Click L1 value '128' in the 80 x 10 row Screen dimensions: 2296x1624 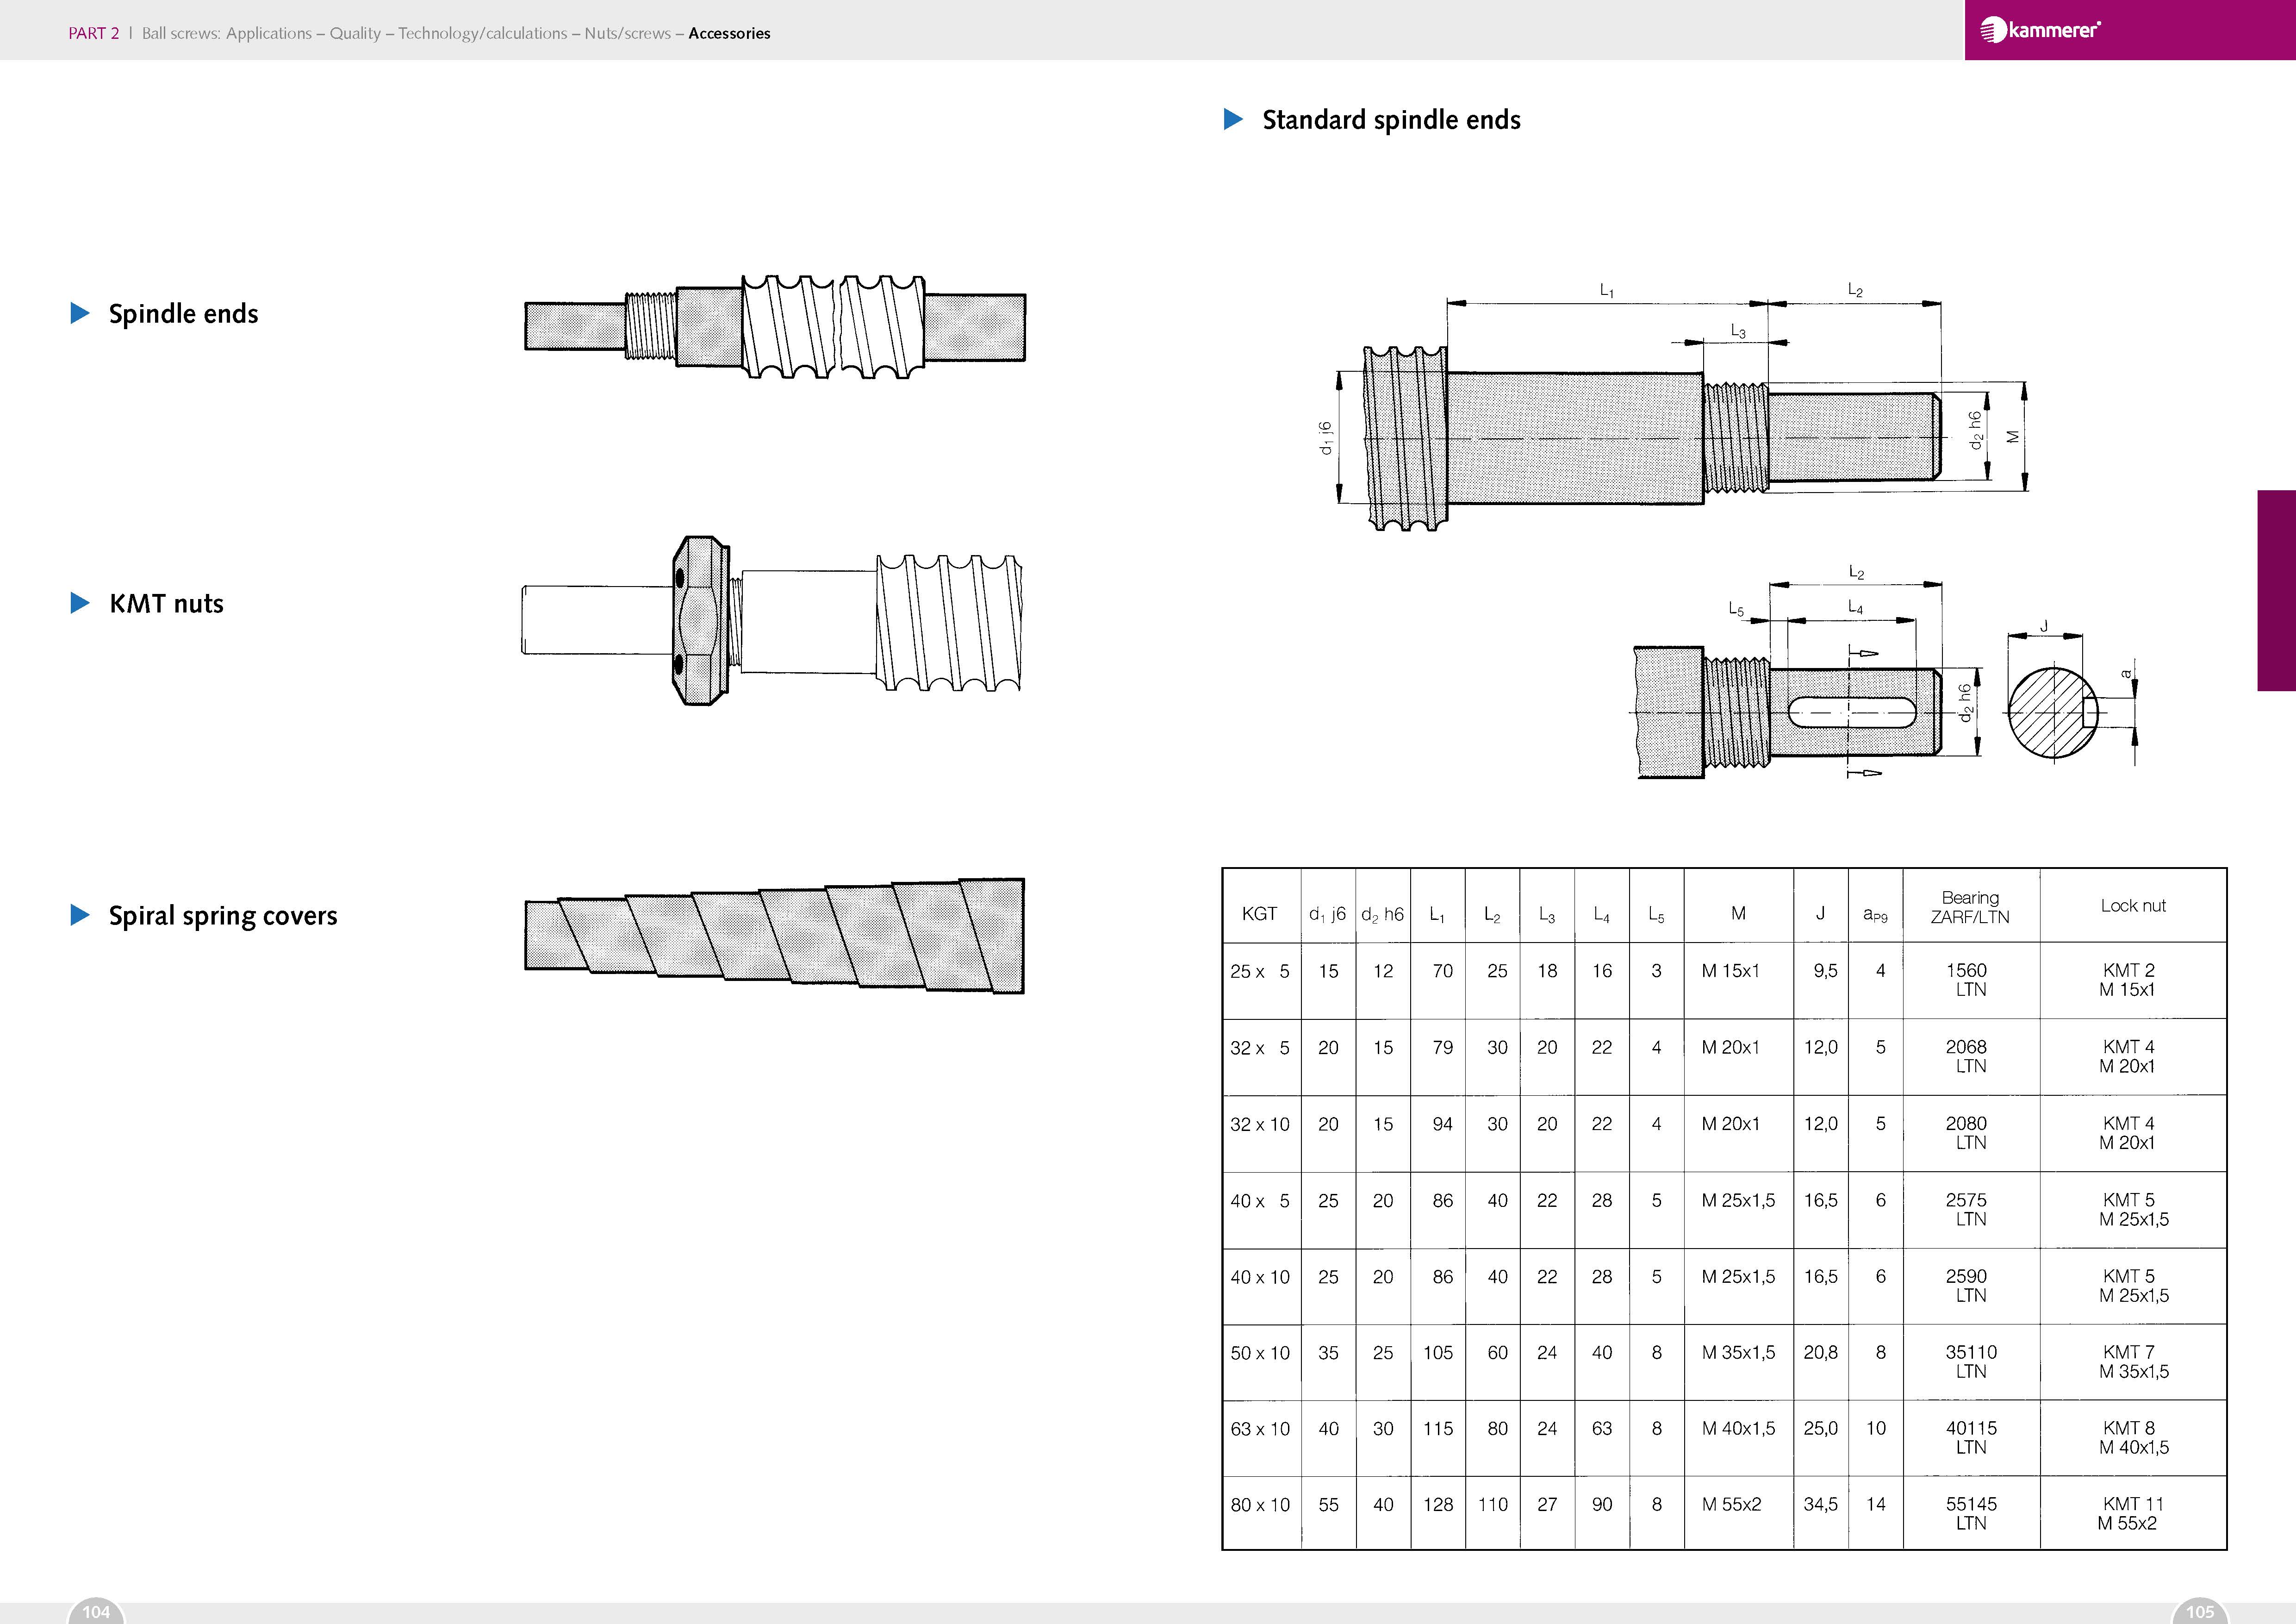click(x=1438, y=1505)
